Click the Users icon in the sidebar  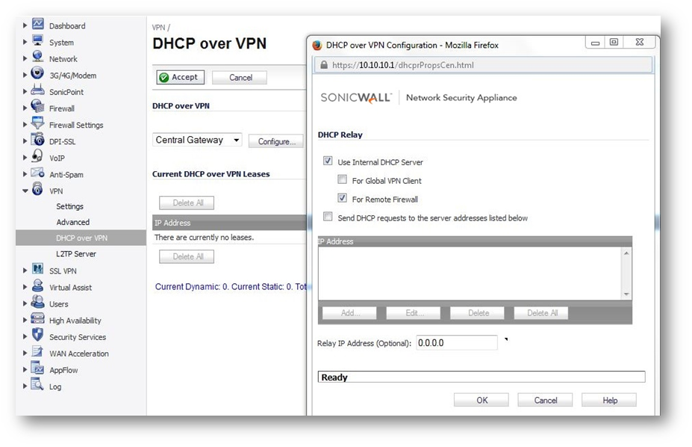pyautogui.click(x=38, y=303)
